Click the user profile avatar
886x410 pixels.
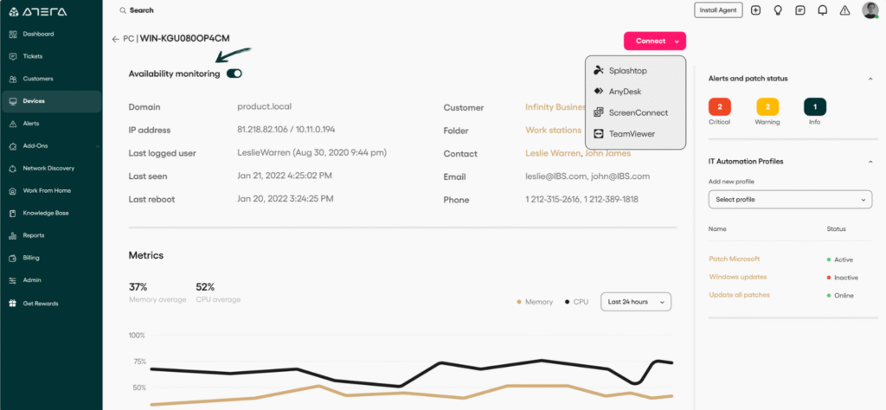[870, 10]
